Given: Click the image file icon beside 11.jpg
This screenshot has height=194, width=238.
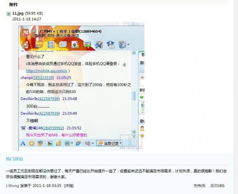Looking at the screenshot, I should [9, 14].
